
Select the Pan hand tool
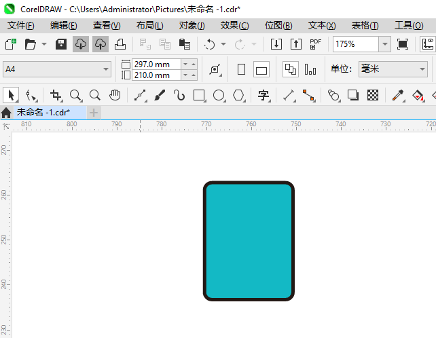115,95
